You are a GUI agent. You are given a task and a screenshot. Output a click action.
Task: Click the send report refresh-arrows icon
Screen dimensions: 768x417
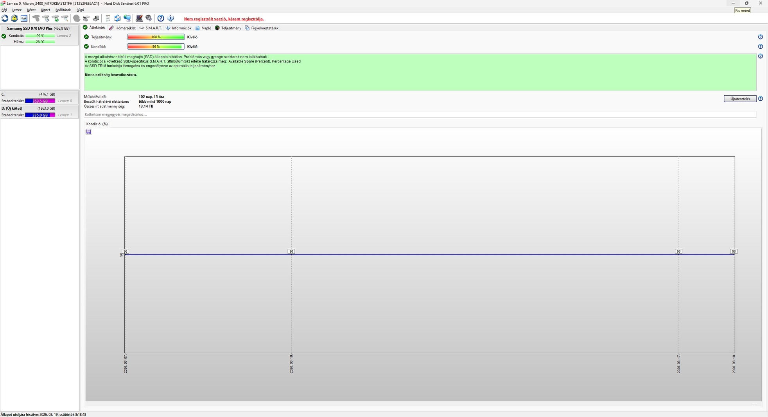pyautogui.click(x=117, y=18)
